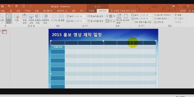194x97 pixels.
Task: Click 앞으로 가져오기 (Bring Forward)
Action: point(162,15)
